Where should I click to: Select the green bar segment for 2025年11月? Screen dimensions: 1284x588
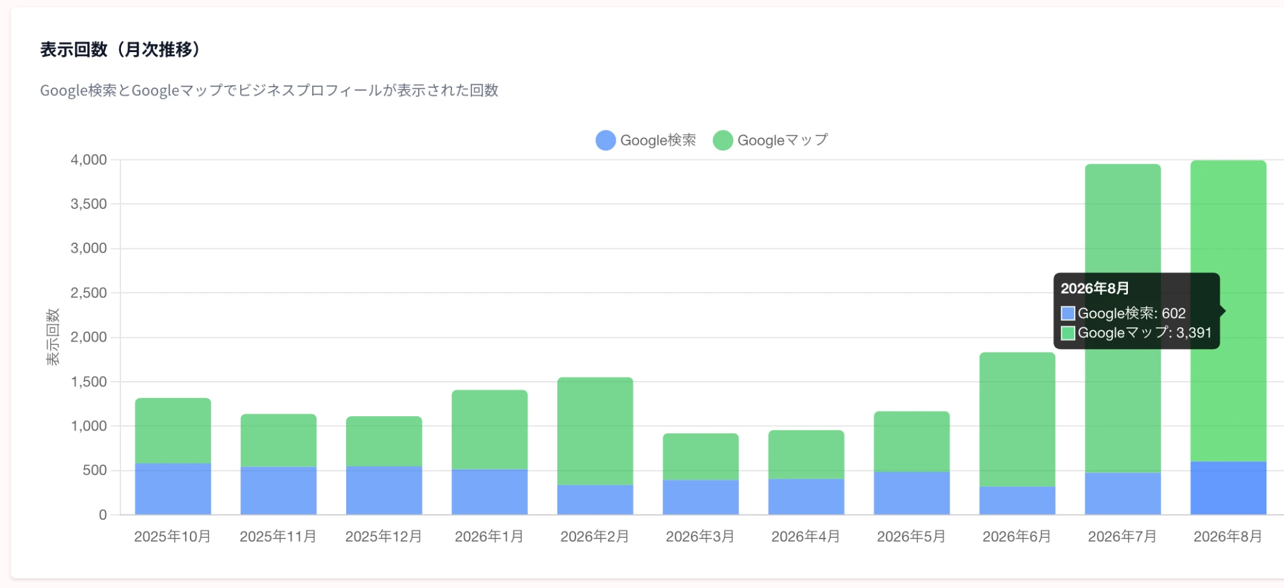[x=278, y=441]
